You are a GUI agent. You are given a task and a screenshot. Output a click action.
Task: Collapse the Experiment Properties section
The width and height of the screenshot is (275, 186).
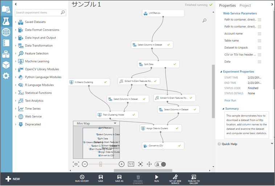(x=221, y=72)
